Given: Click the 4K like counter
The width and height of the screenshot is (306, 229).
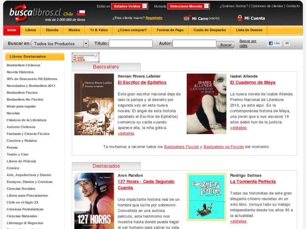Looking at the screenshot, I should [287, 43].
